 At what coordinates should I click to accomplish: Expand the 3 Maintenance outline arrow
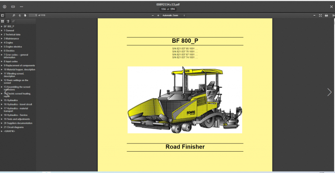pos(2,39)
